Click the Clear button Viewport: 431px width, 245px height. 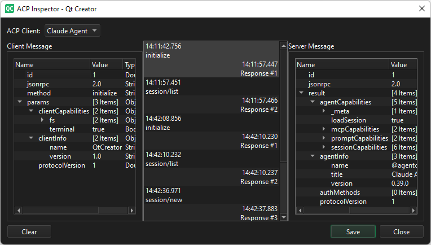click(29, 232)
